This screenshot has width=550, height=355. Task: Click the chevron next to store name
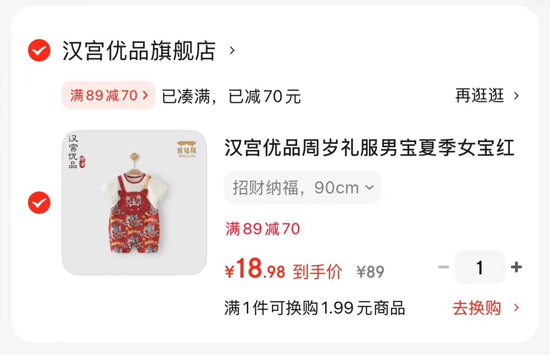point(232,51)
